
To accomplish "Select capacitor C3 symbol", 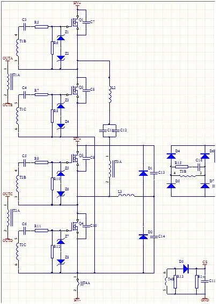I will pos(25,27).
